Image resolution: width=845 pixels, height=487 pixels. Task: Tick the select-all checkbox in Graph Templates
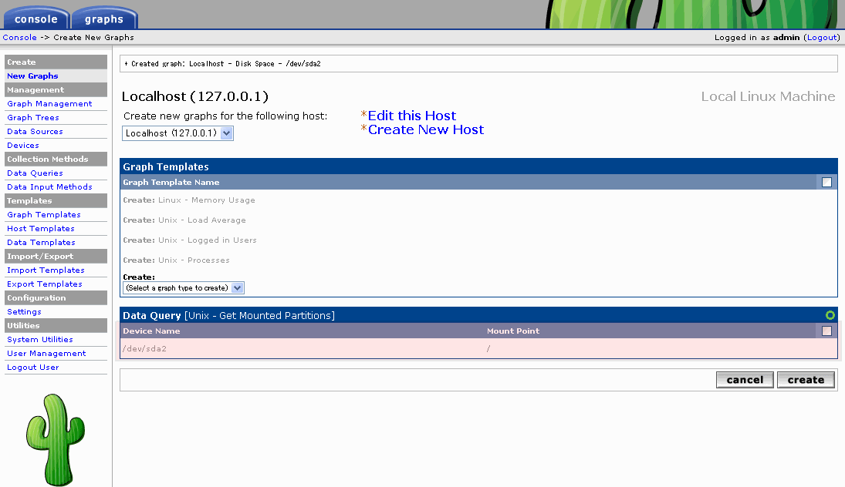point(826,183)
